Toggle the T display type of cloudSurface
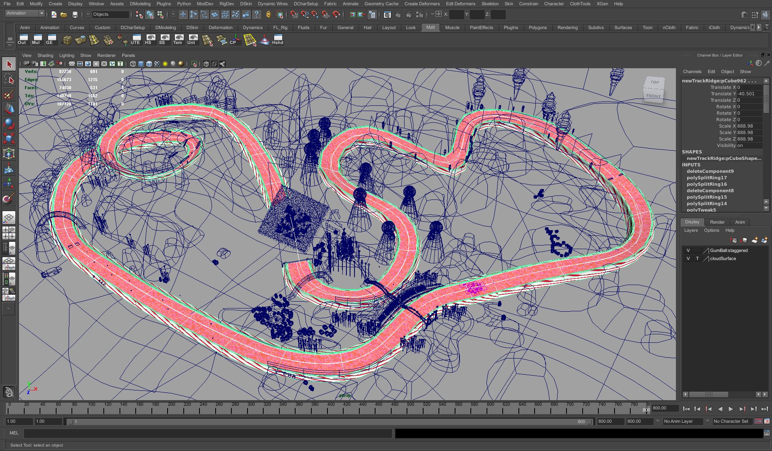772x451 pixels. 697,258
